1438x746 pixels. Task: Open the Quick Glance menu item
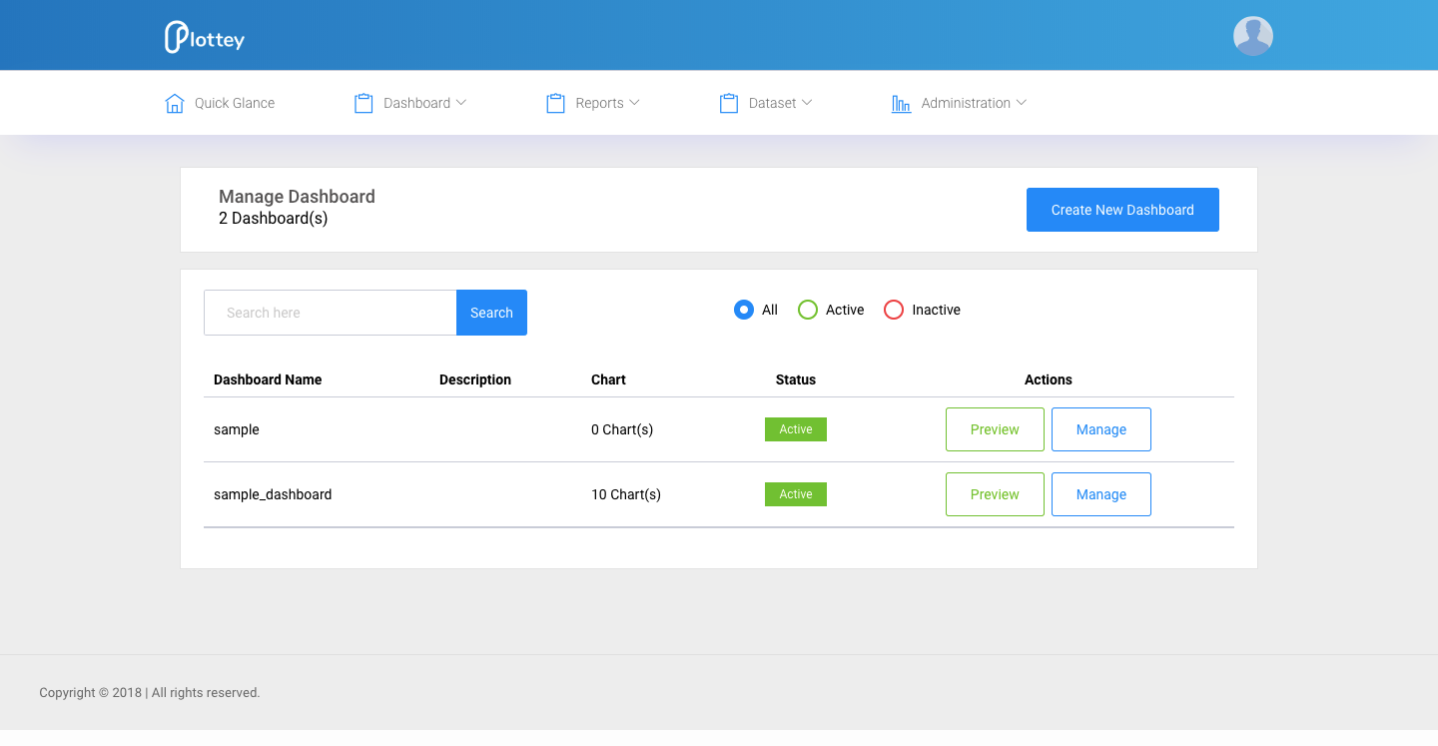235,102
